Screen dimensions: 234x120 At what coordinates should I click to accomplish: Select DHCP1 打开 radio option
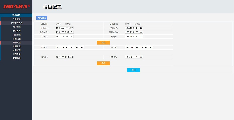point(56,24)
